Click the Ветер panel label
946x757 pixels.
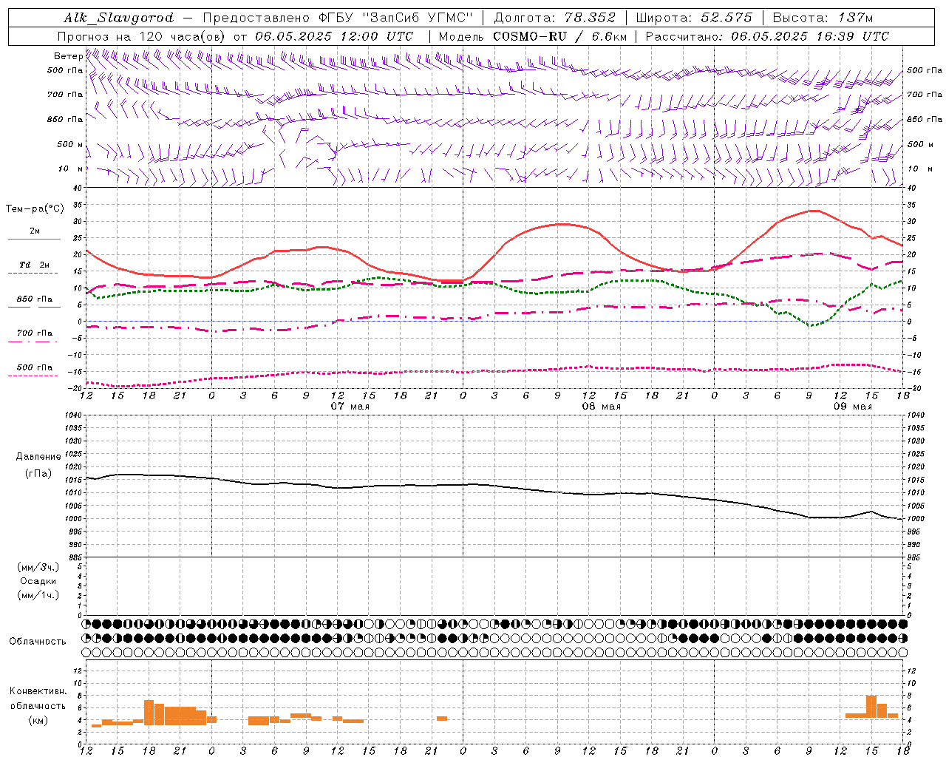(68, 56)
